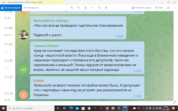Open Dropbox tray icon
This screenshot has height=111, width=178.
pyautogui.click(x=160, y=108)
